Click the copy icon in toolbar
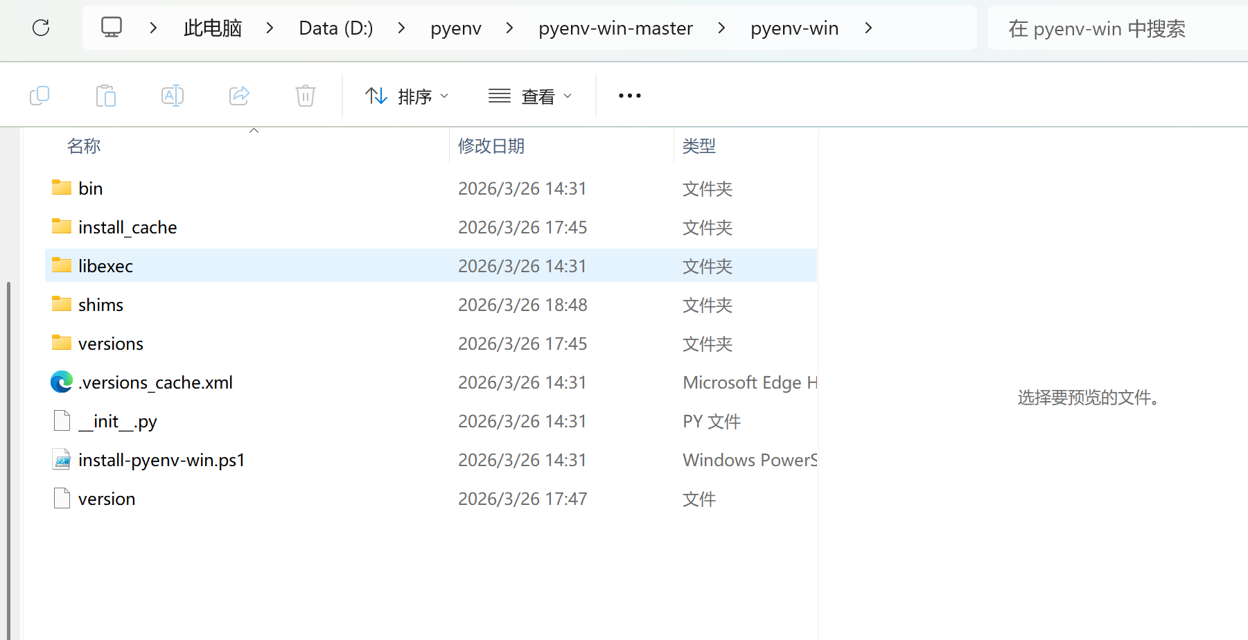Viewport: 1248px width, 640px height. [x=39, y=96]
